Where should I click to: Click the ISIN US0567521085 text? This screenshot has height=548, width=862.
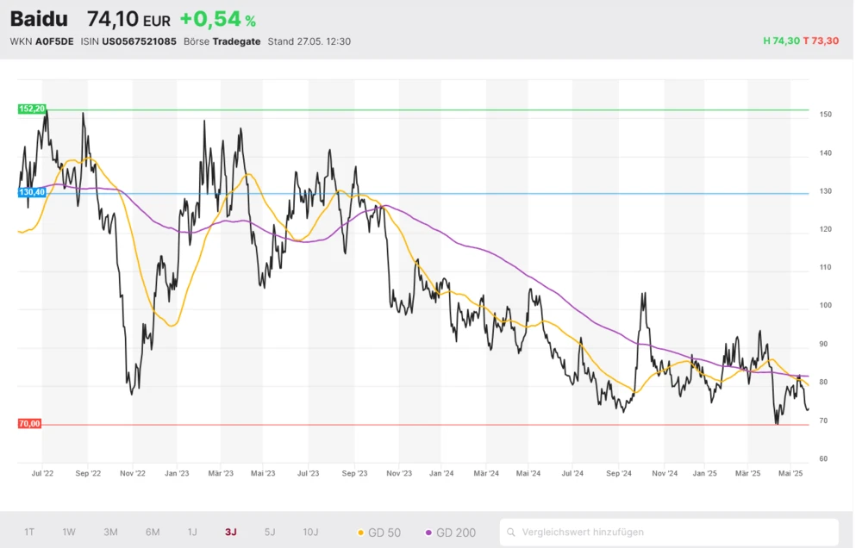pyautogui.click(x=139, y=41)
